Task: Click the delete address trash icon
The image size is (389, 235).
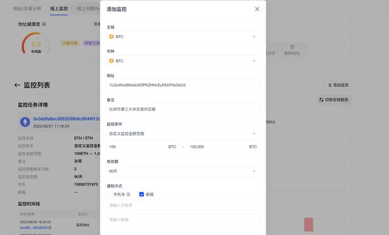Action: point(292,47)
